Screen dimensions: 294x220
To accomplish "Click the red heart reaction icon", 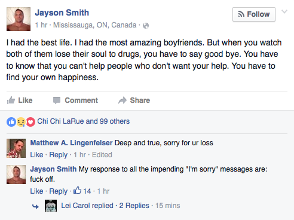I will tap(30, 122).
